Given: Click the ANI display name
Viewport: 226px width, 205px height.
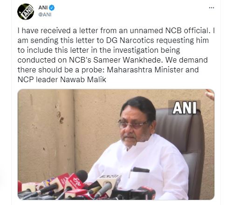Looking at the screenshot, I should pyautogui.click(x=43, y=7).
